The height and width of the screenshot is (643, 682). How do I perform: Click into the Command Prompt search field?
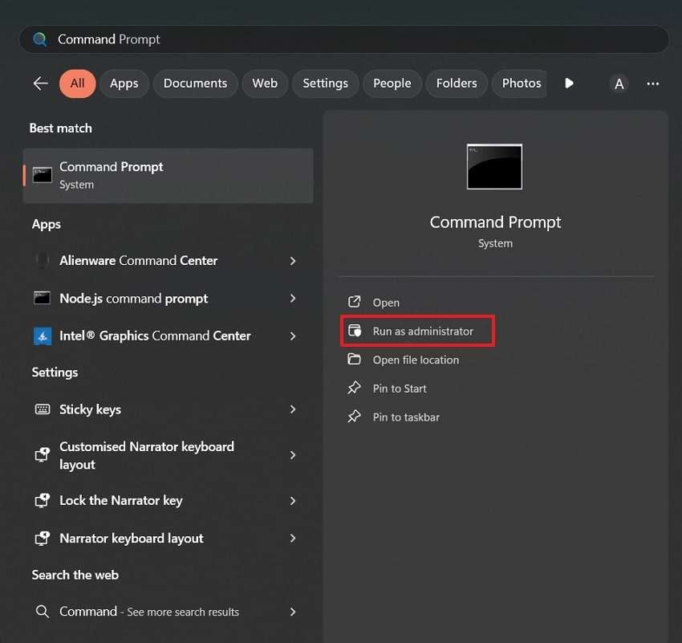point(343,39)
